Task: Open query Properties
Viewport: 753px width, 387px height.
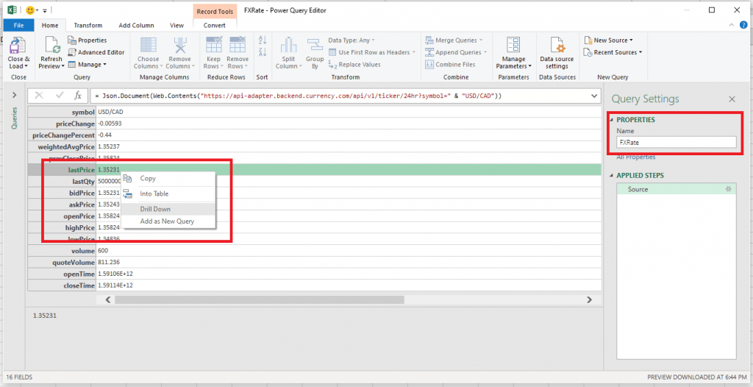Action: [x=88, y=40]
